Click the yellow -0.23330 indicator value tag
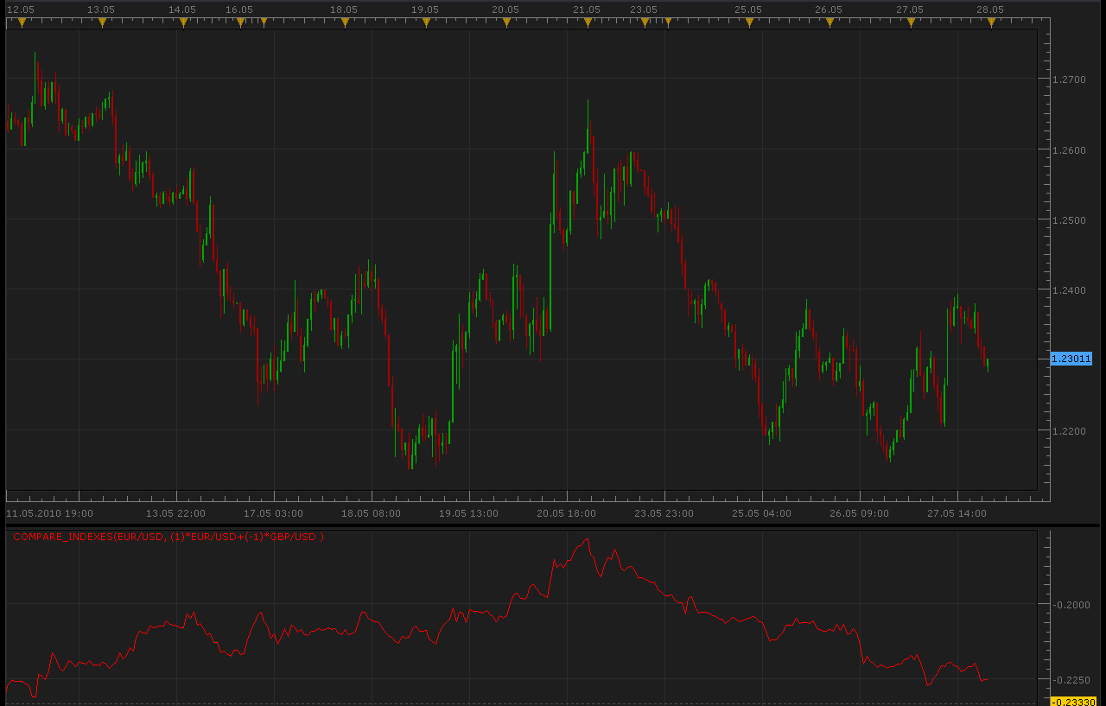Viewport: 1106px width, 706px height. coord(1074,701)
